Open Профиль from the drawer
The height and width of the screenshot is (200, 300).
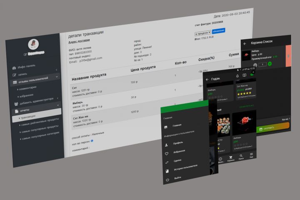coord(178,143)
